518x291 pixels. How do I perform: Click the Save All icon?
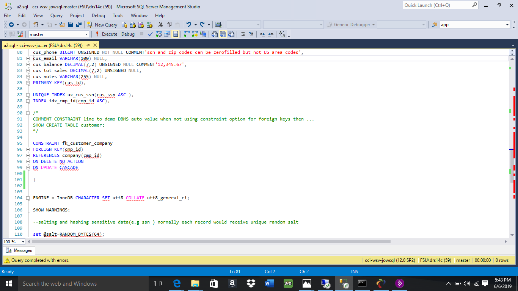(x=79, y=25)
